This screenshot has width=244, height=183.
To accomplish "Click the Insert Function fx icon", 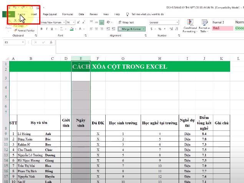I will pos(51,42).
